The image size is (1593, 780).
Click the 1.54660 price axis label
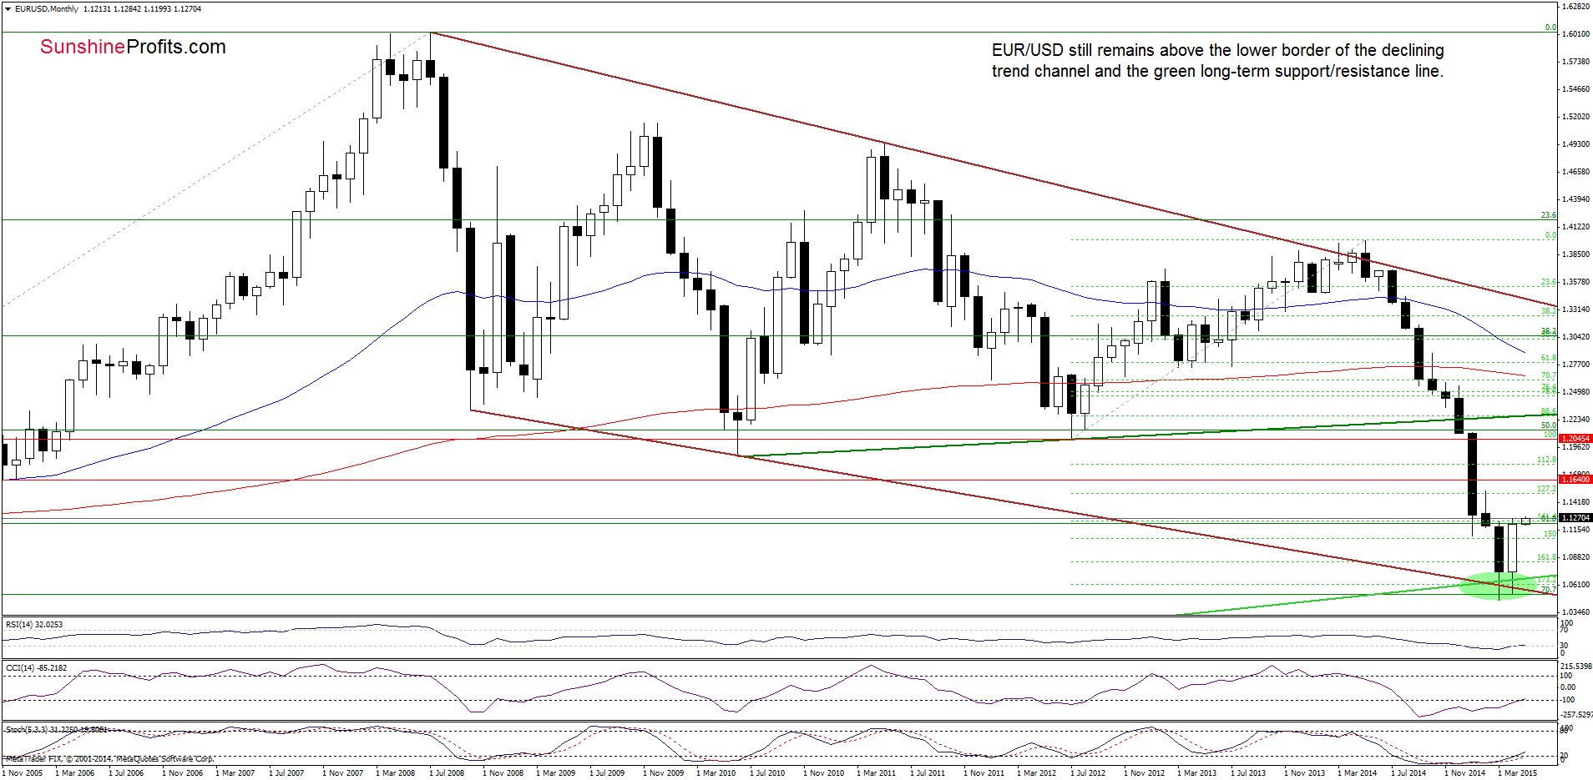tap(1575, 89)
